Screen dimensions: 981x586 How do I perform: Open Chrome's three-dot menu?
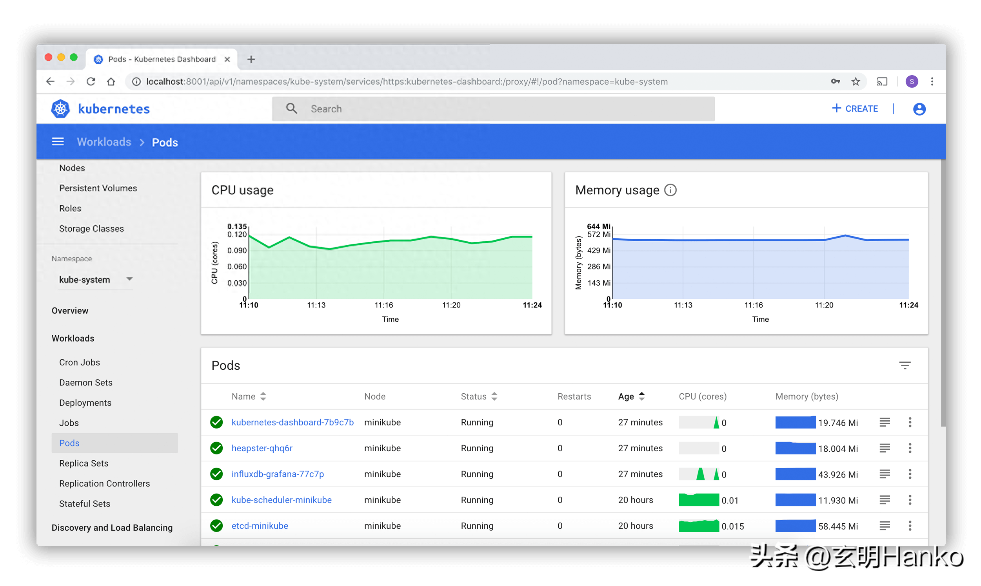932,82
